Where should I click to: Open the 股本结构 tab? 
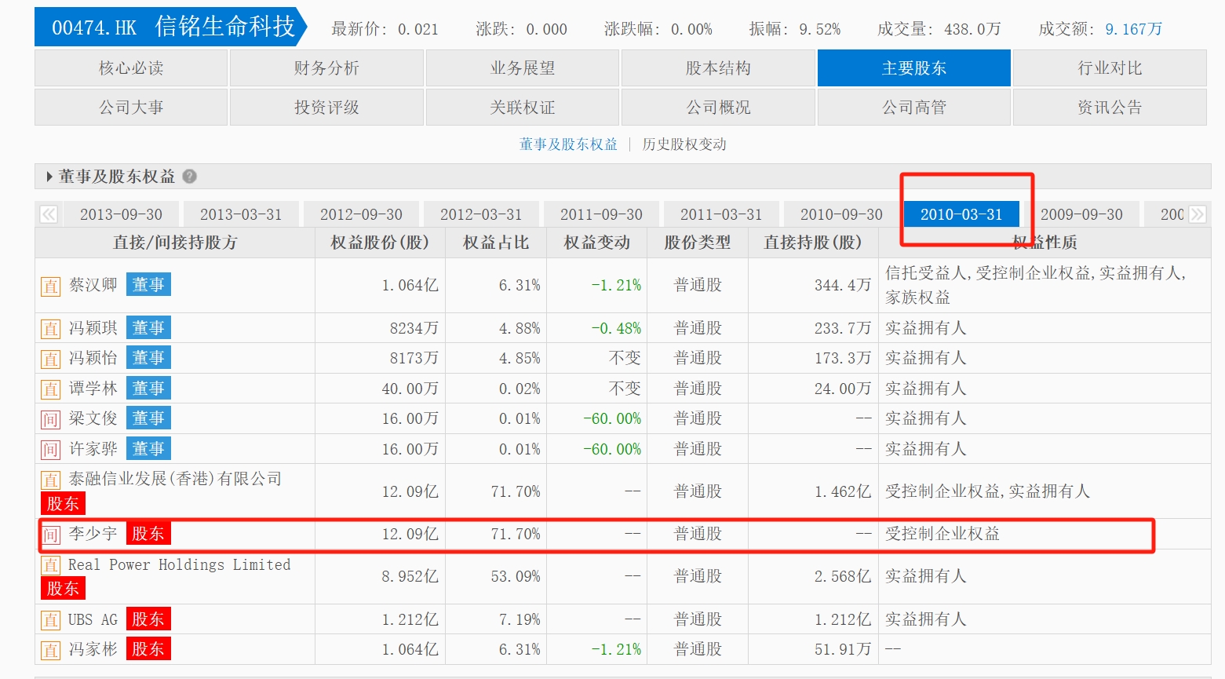tap(718, 68)
